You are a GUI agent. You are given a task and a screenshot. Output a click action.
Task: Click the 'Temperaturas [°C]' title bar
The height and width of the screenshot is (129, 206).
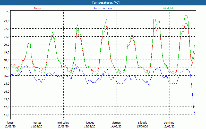coord(103,3)
